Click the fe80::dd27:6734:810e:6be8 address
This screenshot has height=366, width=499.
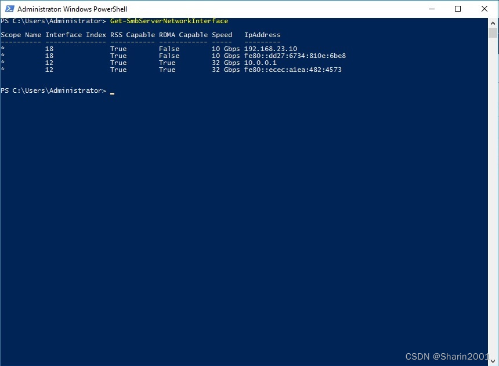[x=294, y=55]
